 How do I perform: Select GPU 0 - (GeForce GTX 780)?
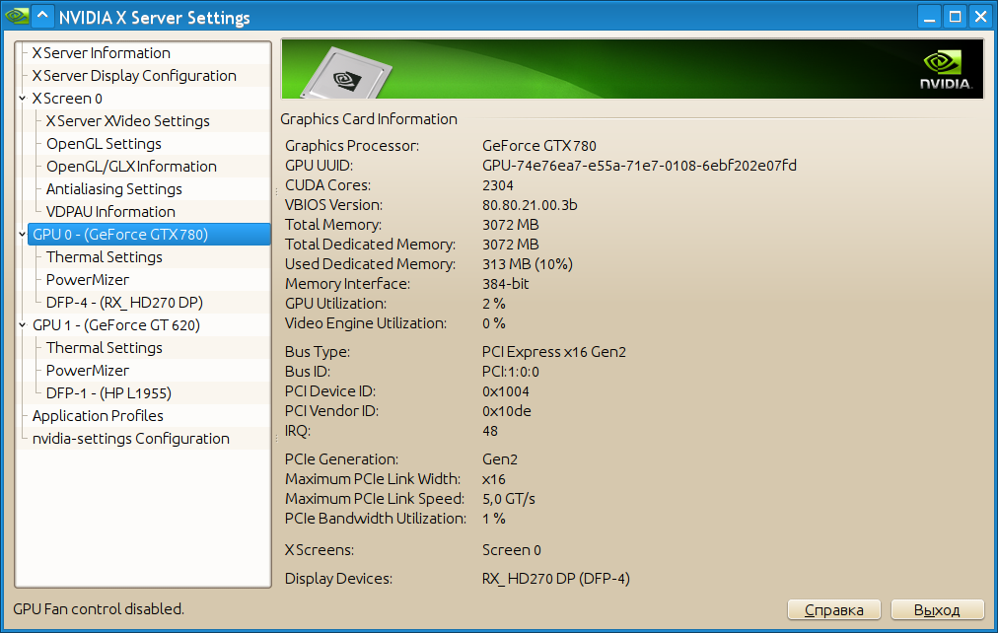pyautogui.click(x=149, y=235)
